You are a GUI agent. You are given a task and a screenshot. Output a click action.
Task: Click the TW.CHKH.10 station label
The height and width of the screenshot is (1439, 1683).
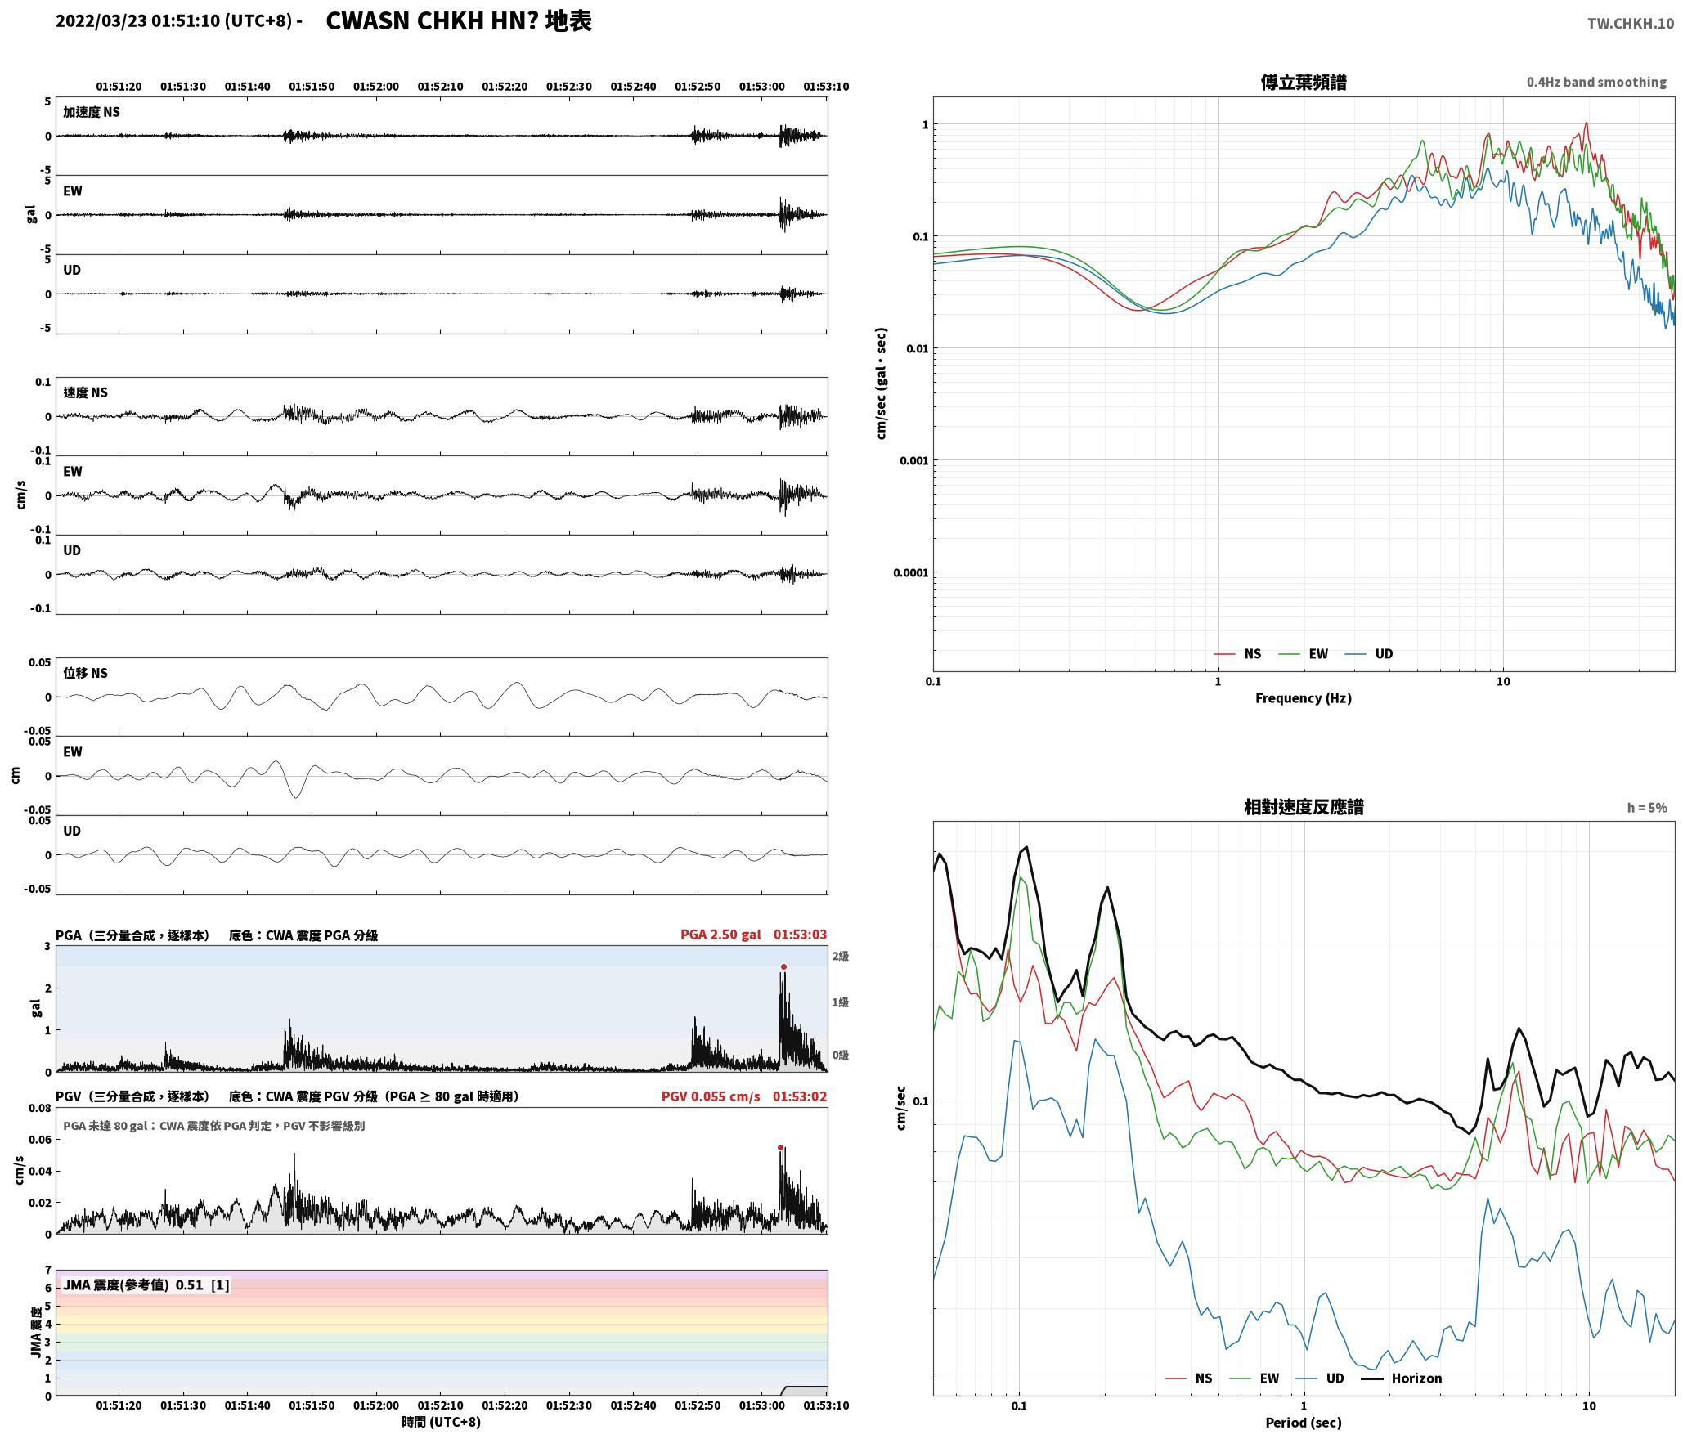coord(1630,24)
